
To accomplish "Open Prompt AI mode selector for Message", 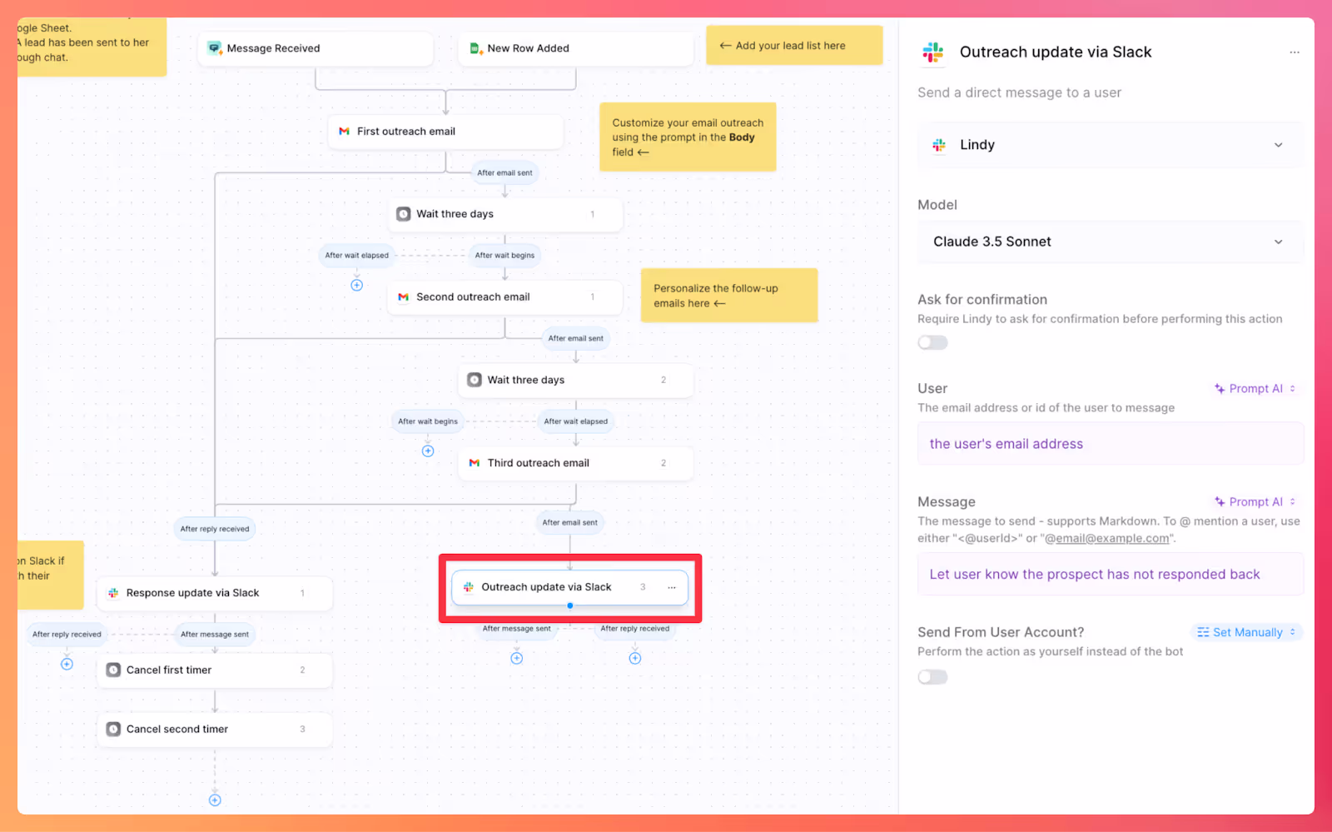I will (x=1255, y=502).
